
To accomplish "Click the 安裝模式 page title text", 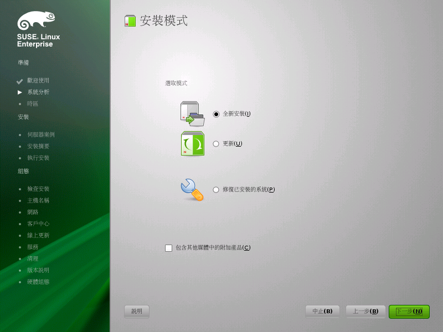I will [163, 20].
